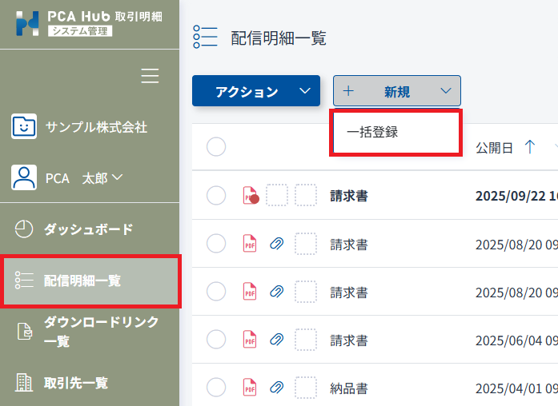Open the 新規 dropdown chevron
This screenshot has height=406, width=558.
point(446,91)
